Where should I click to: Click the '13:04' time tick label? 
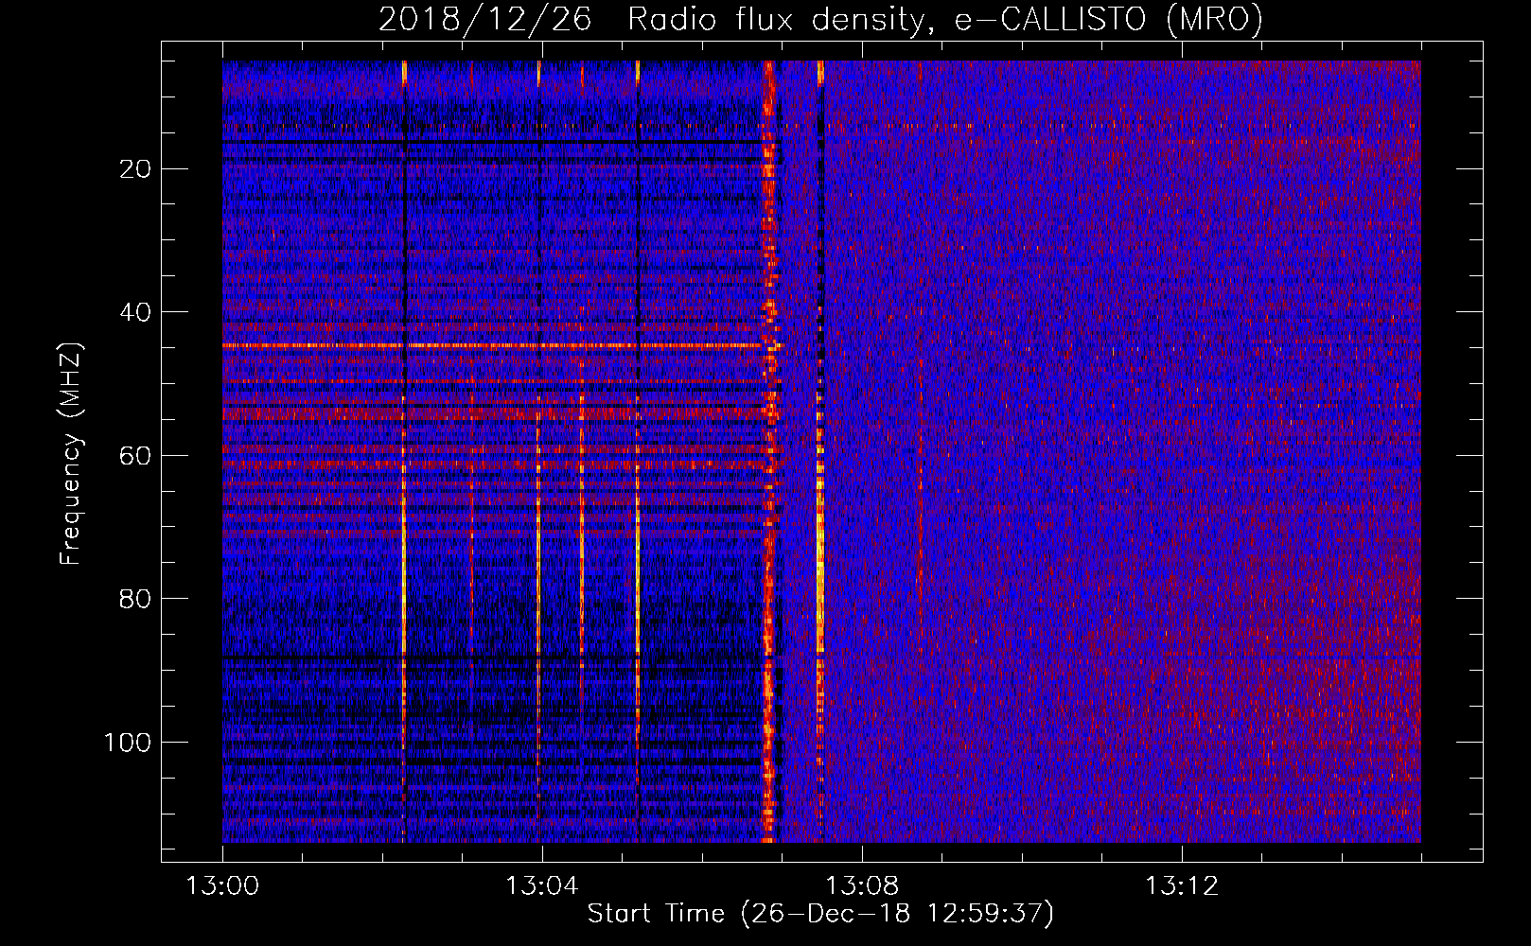pyautogui.click(x=541, y=886)
